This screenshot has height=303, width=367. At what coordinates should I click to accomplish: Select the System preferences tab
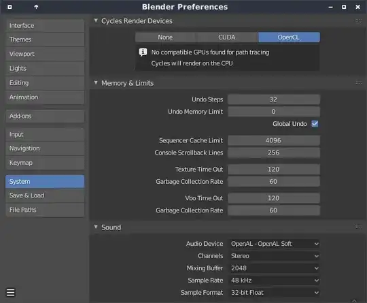(45, 182)
